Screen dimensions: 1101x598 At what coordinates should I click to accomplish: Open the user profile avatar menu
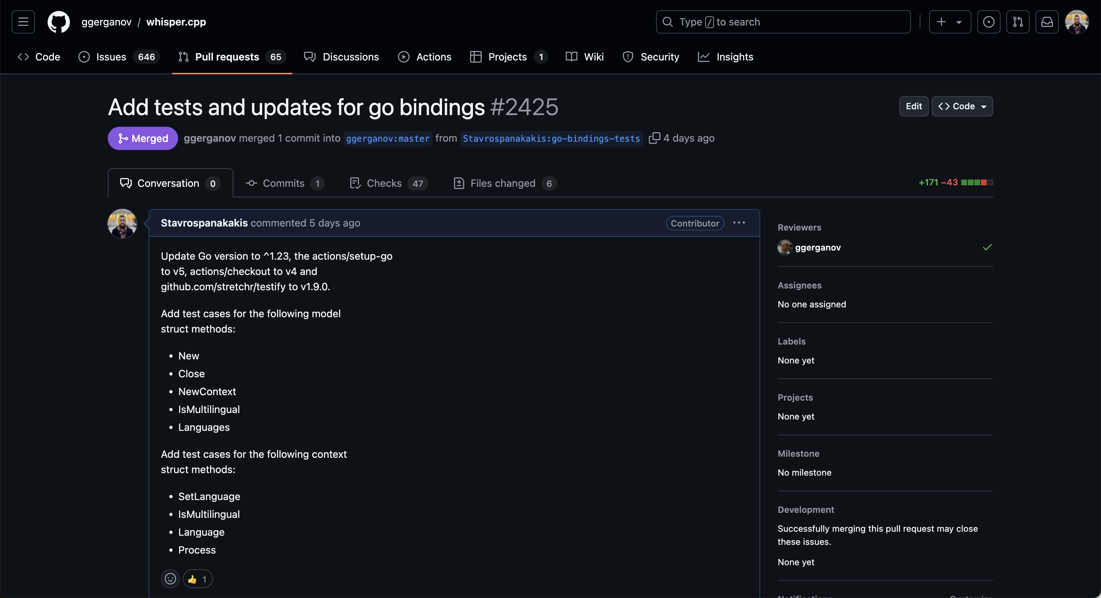1077,22
